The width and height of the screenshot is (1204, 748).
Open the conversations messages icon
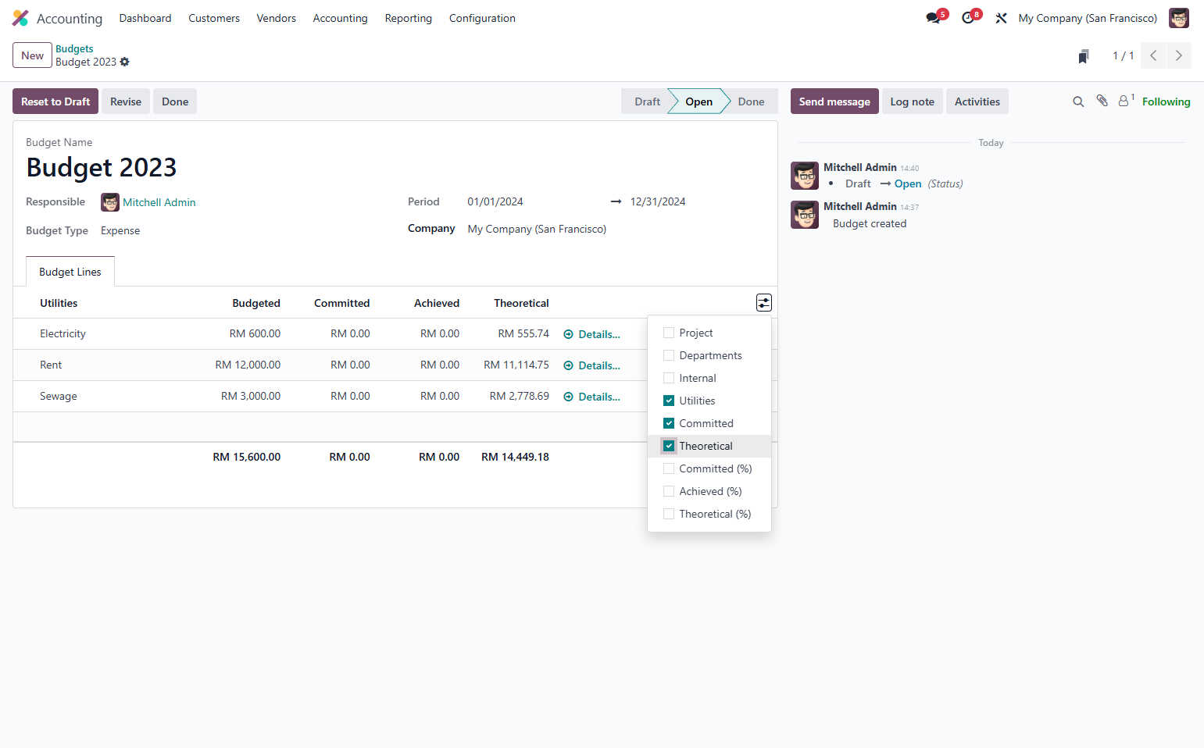933,18
